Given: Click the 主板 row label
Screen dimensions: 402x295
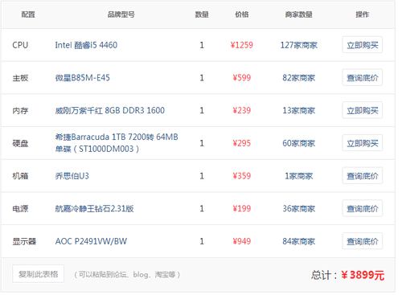Looking at the screenshot, I should pos(20,78).
